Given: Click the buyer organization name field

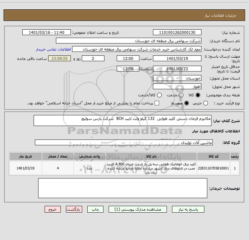Looking at the screenshot, I should pos(129,41).
